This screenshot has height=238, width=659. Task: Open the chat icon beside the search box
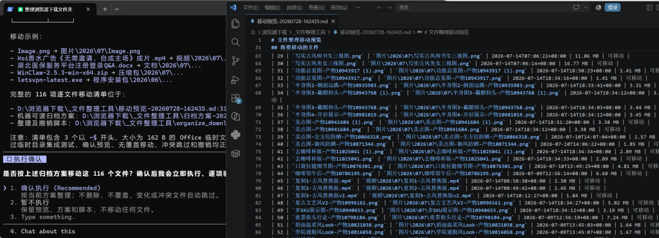[x=576, y=7]
